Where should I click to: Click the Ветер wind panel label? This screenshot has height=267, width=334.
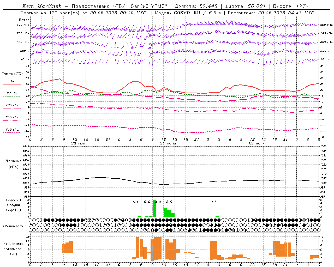tap(24, 20)
